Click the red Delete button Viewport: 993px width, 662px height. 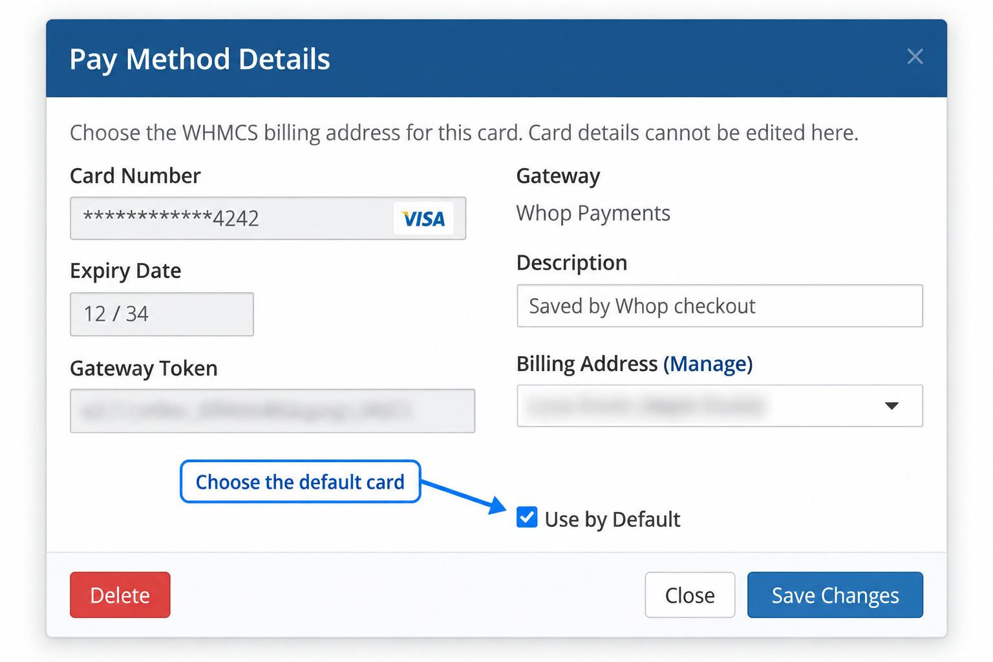tap(120, 595)
